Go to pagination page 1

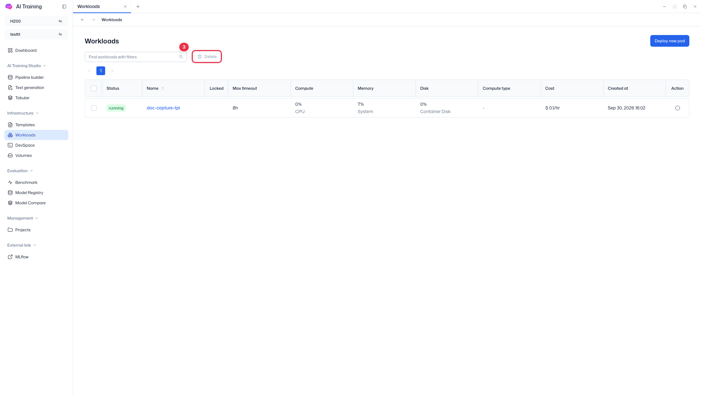[101, 71]
